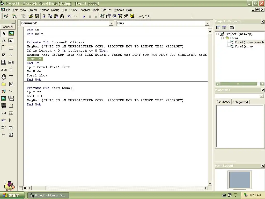Screen dimensions: 265x199
Task: Select the TextBox (abl) control tool
Action: [11, 41]
